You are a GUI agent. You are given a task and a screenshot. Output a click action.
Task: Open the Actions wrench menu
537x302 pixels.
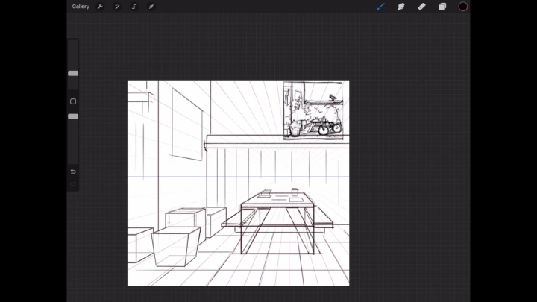pos(100,7)
